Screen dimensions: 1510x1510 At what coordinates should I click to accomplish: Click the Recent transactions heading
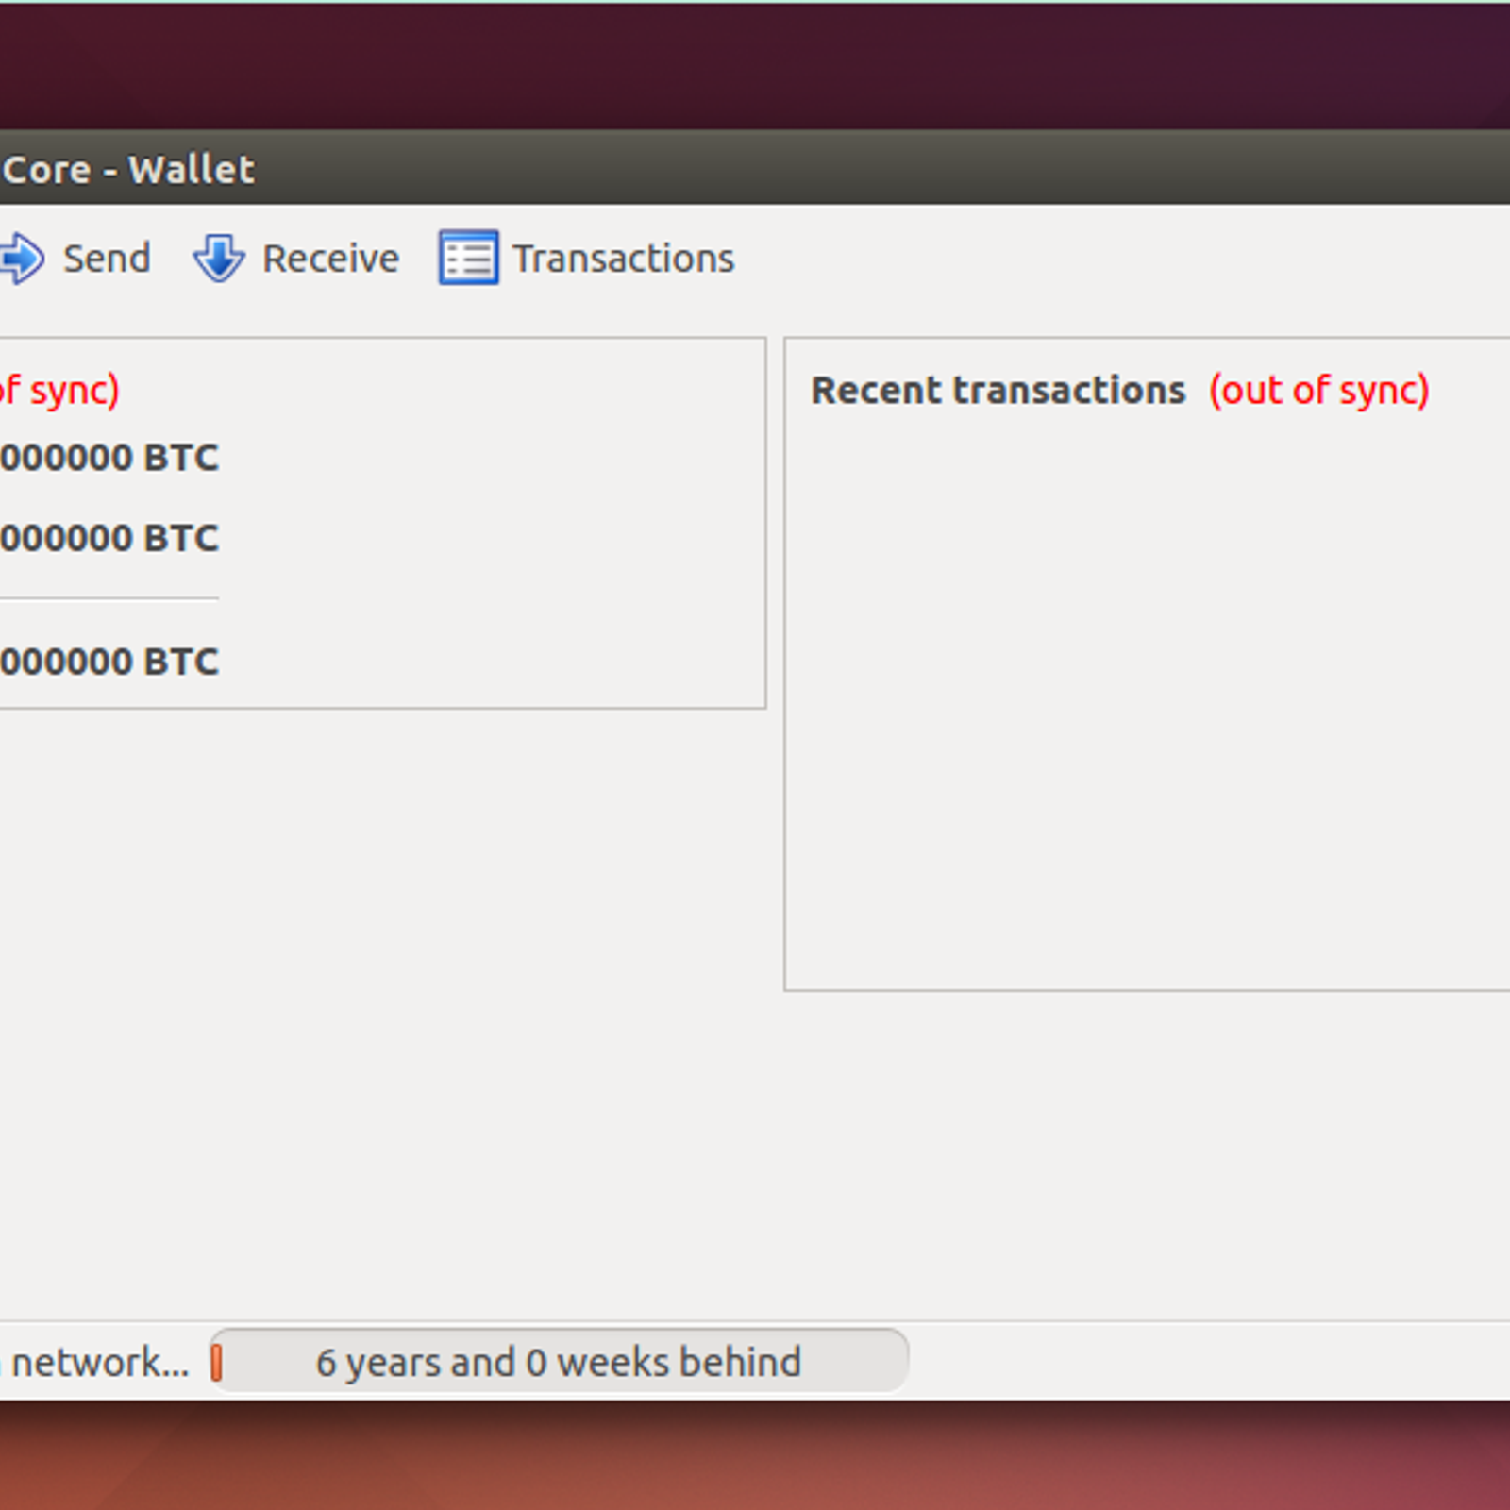coord(998,391)
